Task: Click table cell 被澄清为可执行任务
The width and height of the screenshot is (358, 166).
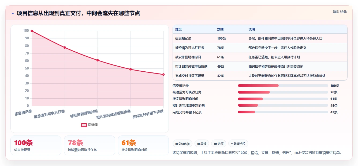Action: click(x=190, y=48)
